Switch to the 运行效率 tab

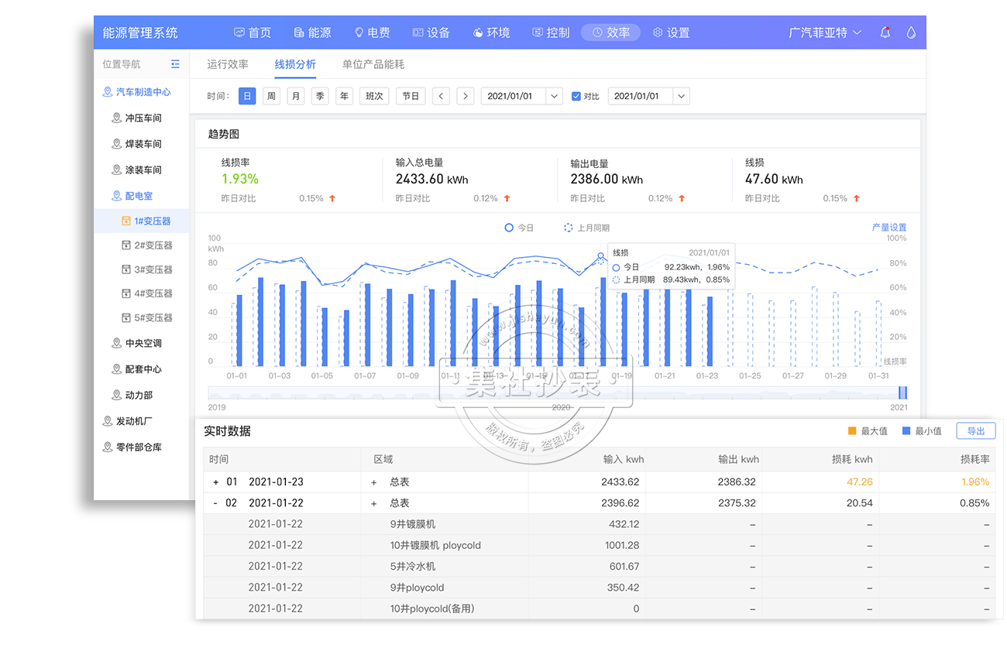click(228, 64)
